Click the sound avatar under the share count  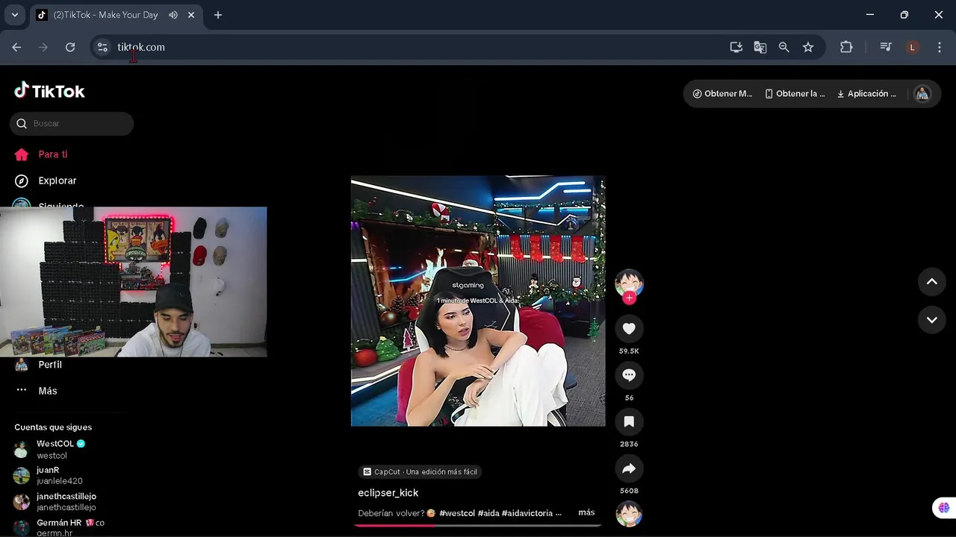pyautogui.click(x=629, y=515)
